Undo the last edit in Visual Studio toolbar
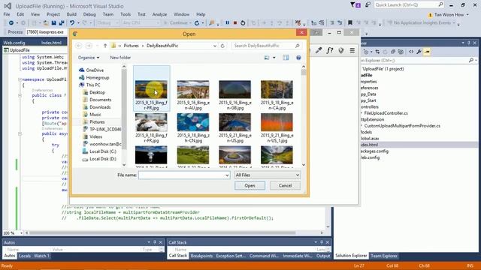This screenshot has height=270, width=481. coord(72,22)
